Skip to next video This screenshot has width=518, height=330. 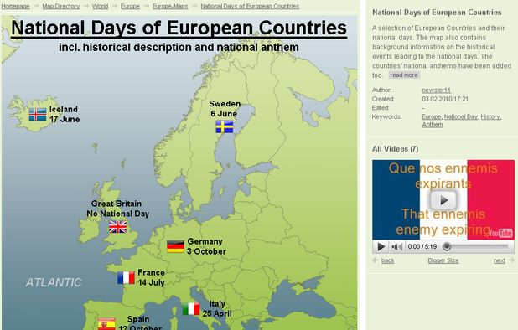[500, 260]
